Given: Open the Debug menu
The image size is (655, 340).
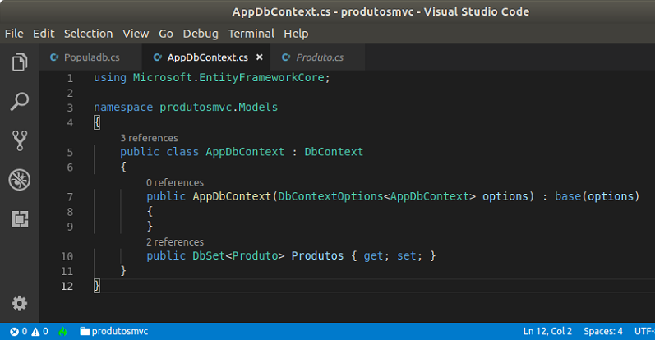Looking at the screenshot, I should pos(201,34).
